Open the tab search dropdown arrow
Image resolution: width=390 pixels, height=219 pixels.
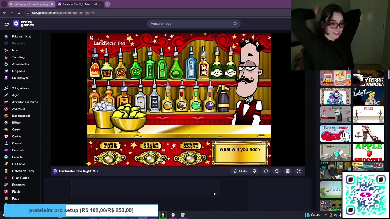(4, 4)
